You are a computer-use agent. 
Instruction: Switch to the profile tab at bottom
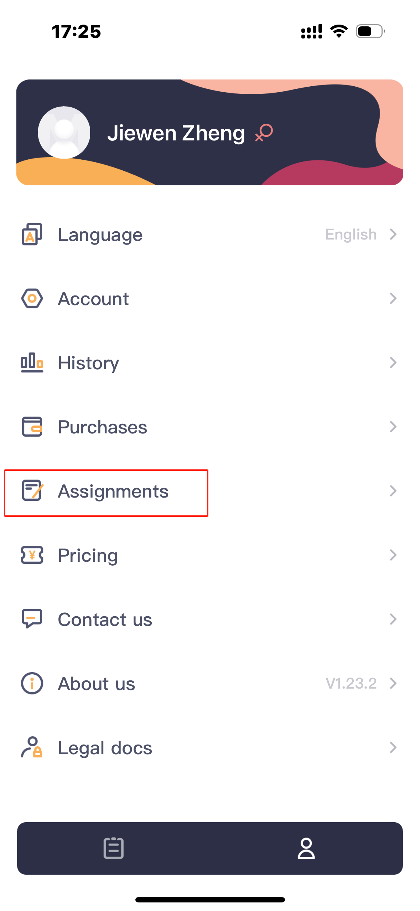307,850
